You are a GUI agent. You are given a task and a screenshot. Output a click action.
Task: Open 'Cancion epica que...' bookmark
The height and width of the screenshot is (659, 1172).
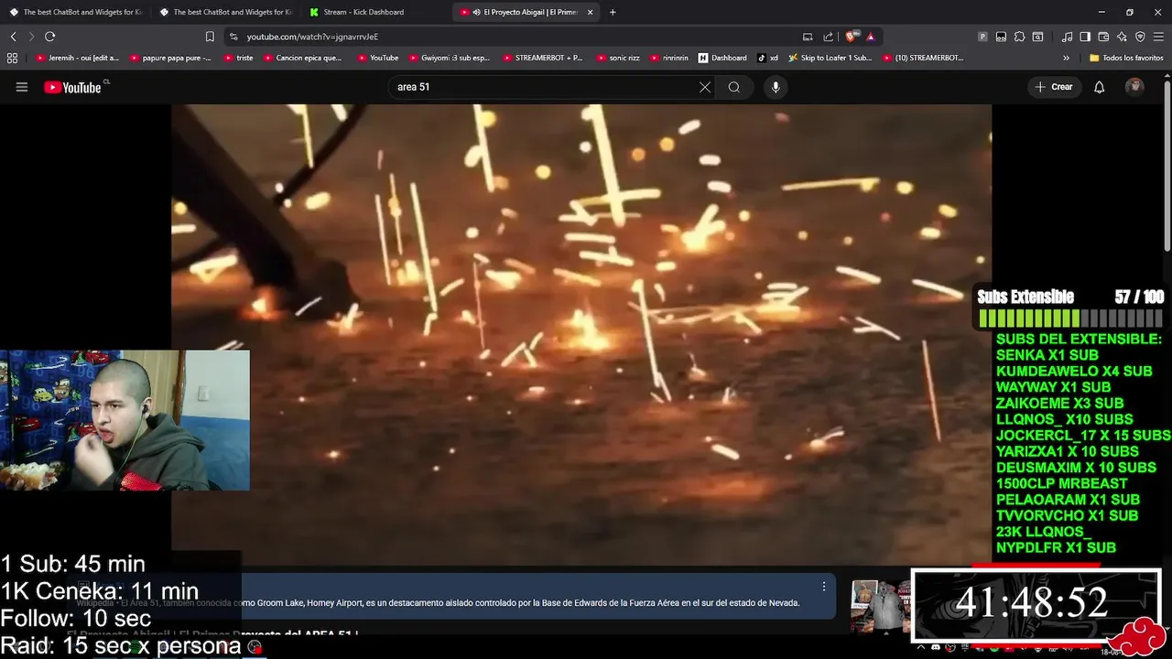303,58
